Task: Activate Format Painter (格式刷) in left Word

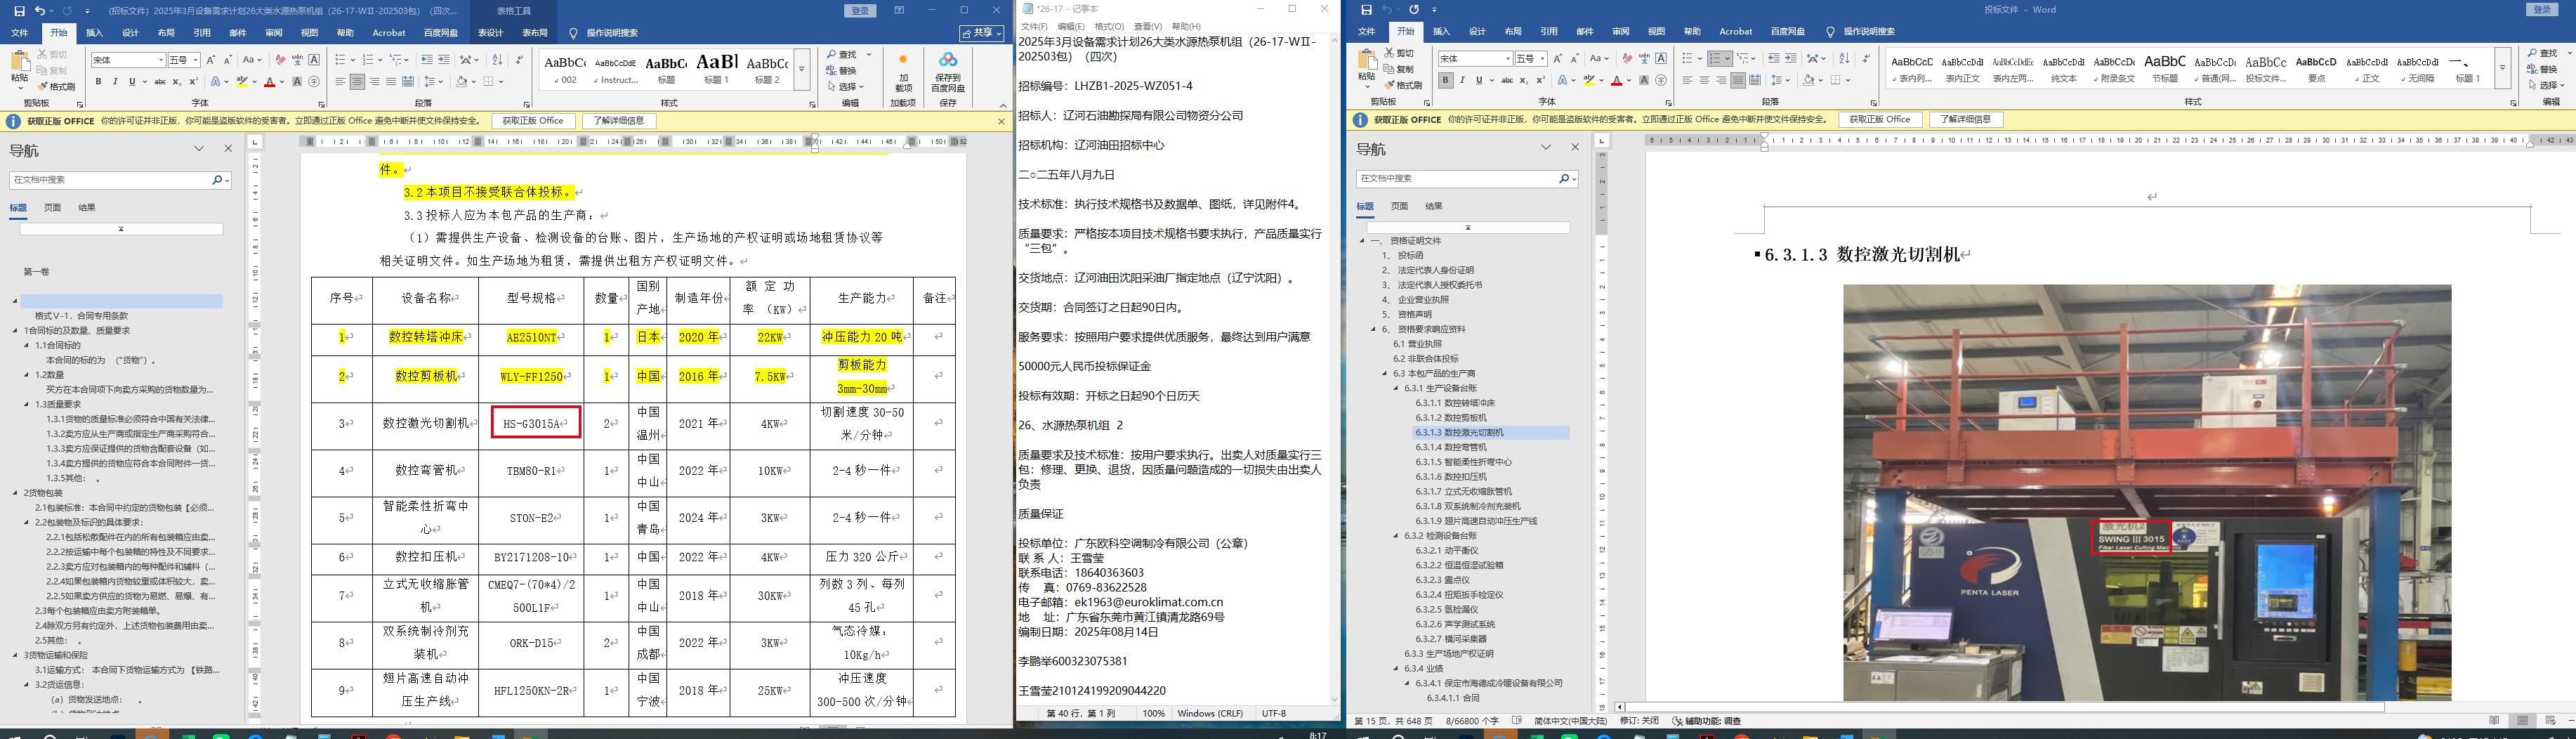Action: (x=57, y=86)
